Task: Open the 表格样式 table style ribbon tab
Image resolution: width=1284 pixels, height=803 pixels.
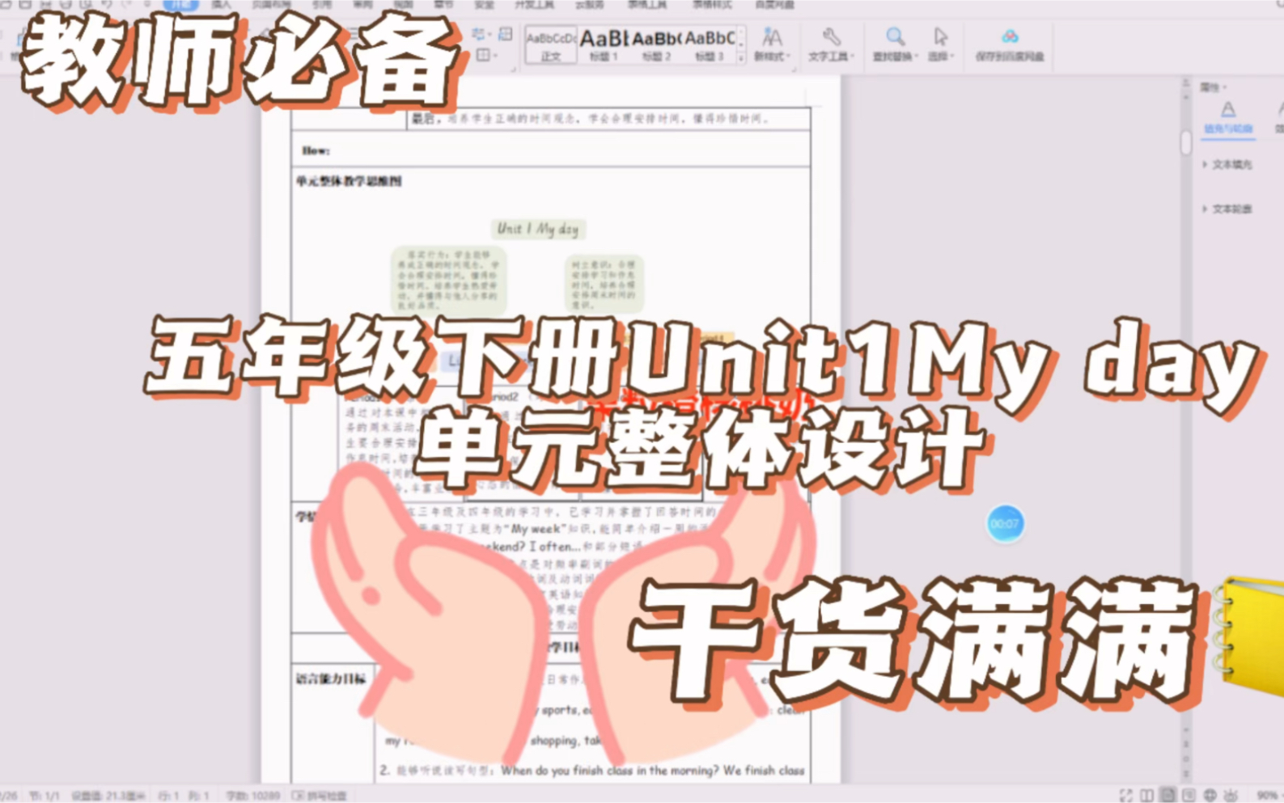Action: [712, 5]
